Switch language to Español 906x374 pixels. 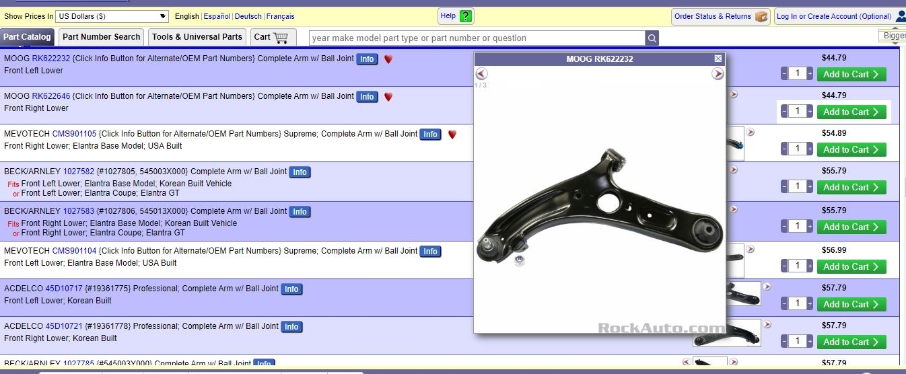tap(217, 16)
